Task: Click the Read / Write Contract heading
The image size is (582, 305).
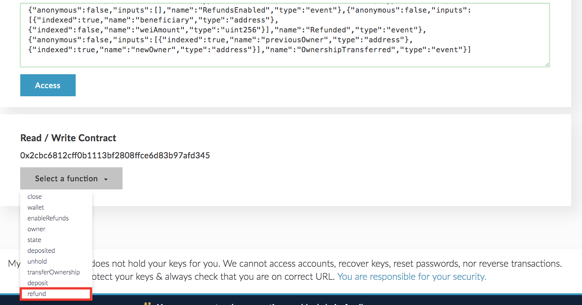Action: 68,138
